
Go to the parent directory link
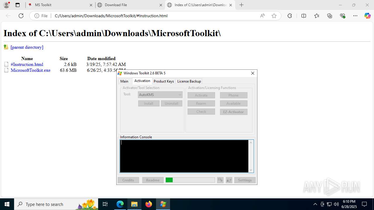pyautogui.click(x=27, y=47)
